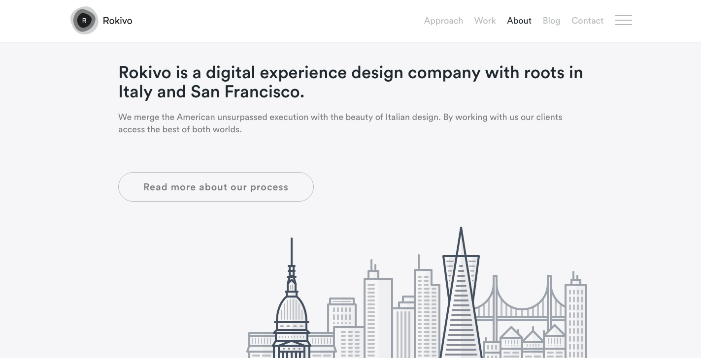Go to the Approach page

(x=443, y=21)
